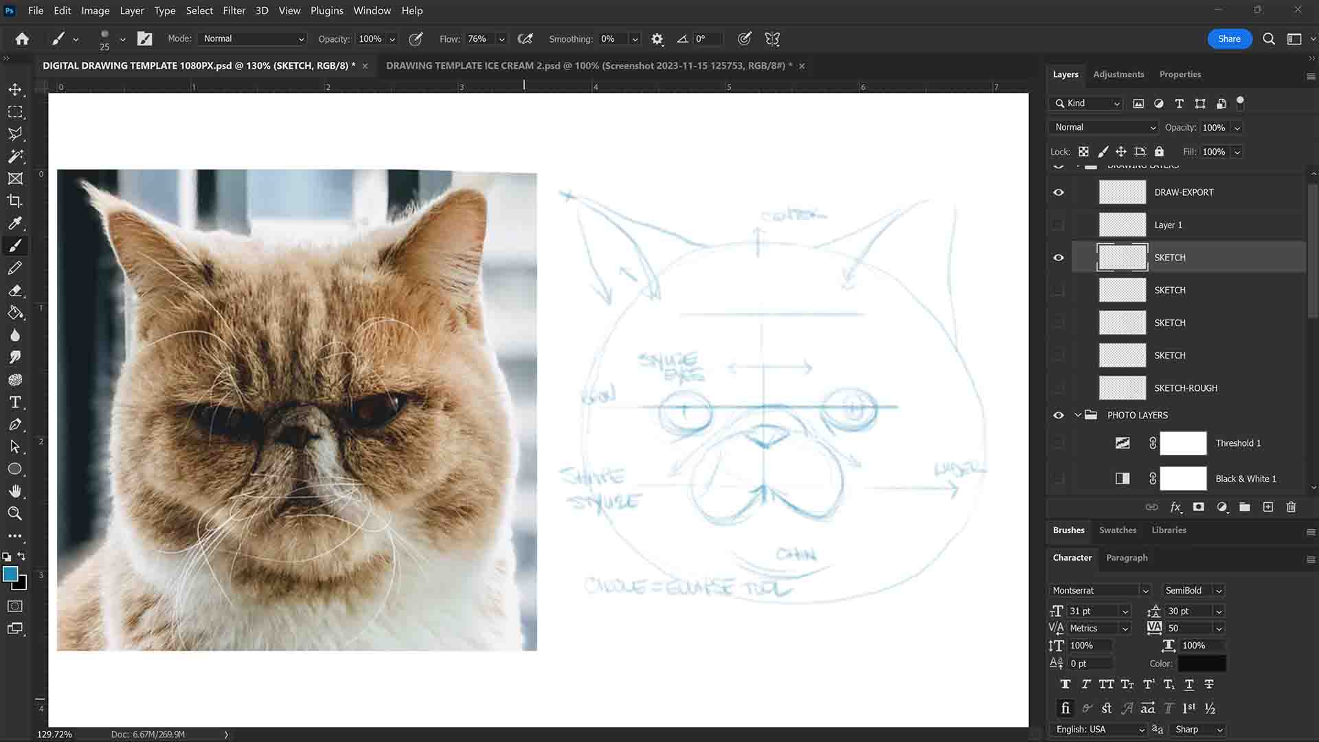Open the Image menu
The height and width of the screenshot is (742, 1319).
pyautogui.click(x=95, y=10)
